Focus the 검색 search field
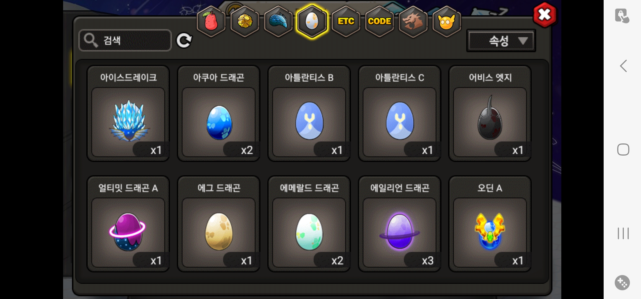Viewport: 641px width, 299px height. [x=125, y=40]
